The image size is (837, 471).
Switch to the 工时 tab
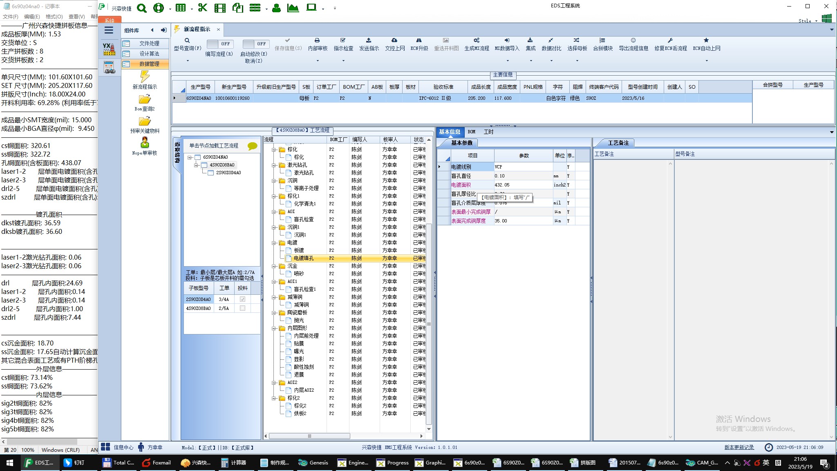click(x=488, y=132)
